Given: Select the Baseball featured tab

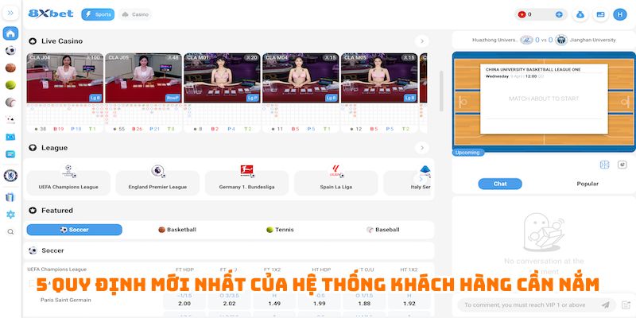Looking at the screenshot, I should (x=383, y=230).
